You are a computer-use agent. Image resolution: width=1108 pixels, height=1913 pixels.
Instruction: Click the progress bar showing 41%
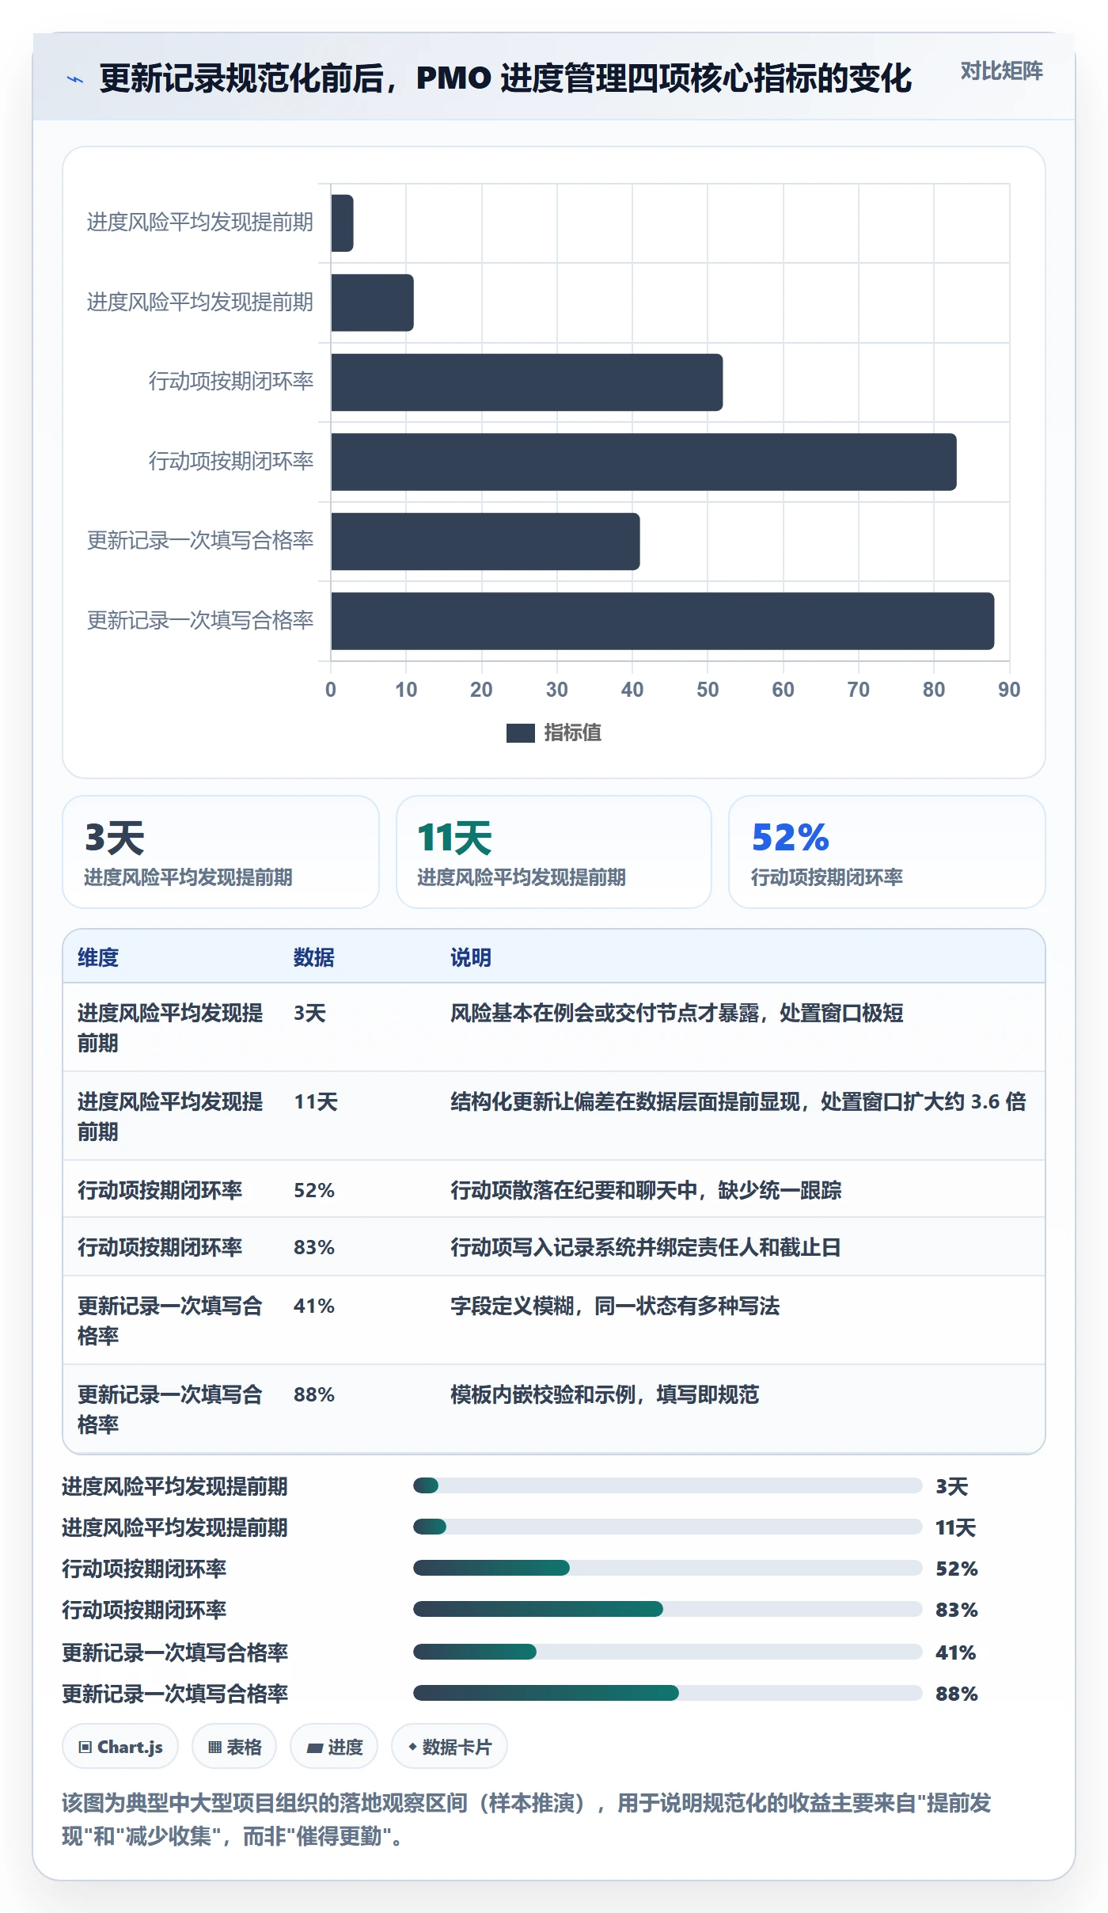coord(668,1652)
